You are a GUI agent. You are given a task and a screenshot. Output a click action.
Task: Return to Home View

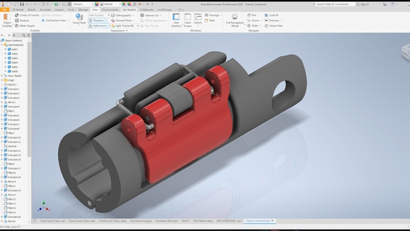(x=274, y=26)
